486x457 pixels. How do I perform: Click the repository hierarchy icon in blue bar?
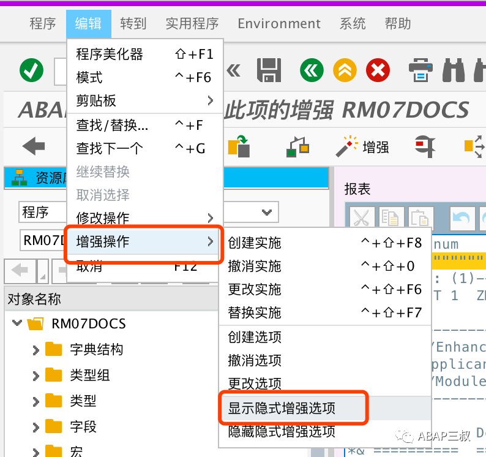[x=19, y=178]
